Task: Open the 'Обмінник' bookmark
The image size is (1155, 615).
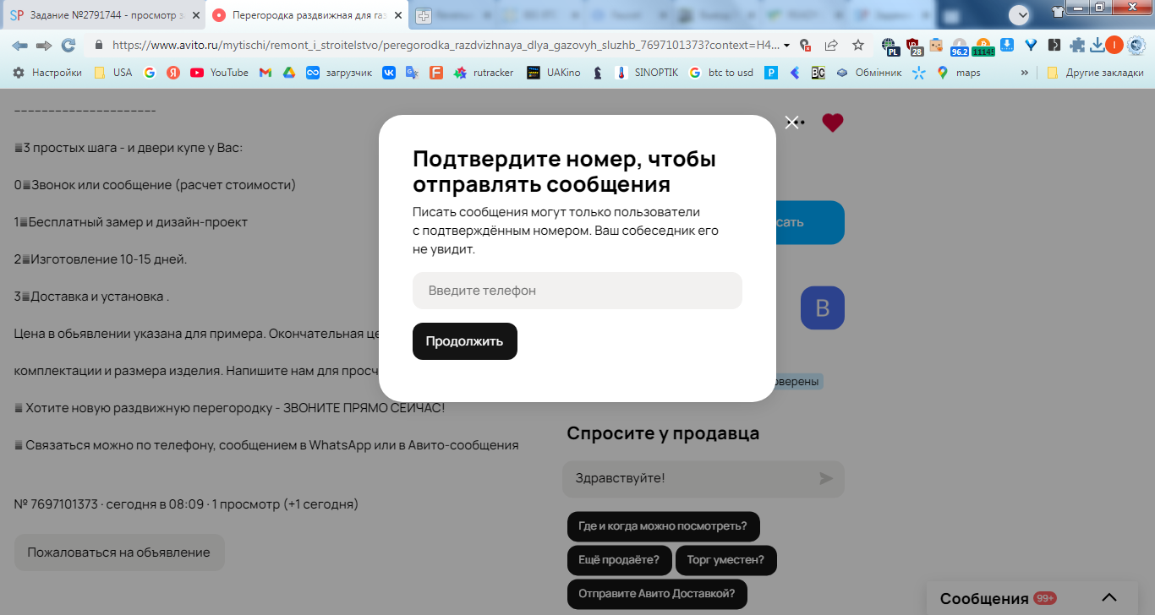Action: tap(868, 73)
